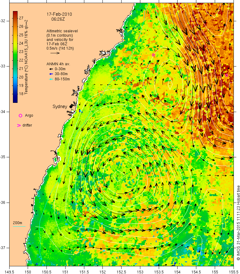
Task: Click the '0-30m' depth label
Action: pyautogui.click(x=60, y=69)
